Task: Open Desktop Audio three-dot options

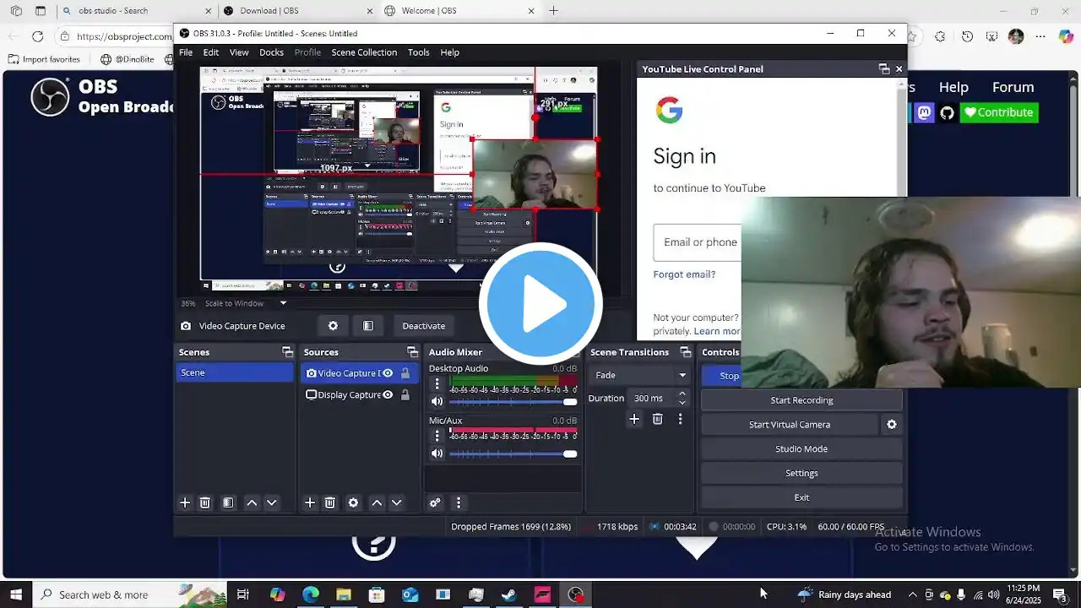Action: tap(437, 384)
